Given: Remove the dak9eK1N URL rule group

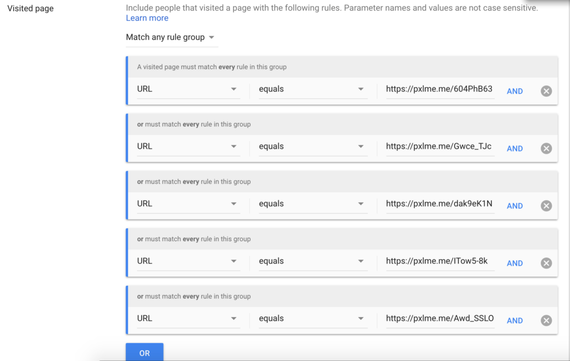Looking at the screenshot, I should click(x=546, y=206).
